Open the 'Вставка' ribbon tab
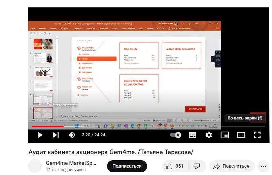 tap(53, 29)
